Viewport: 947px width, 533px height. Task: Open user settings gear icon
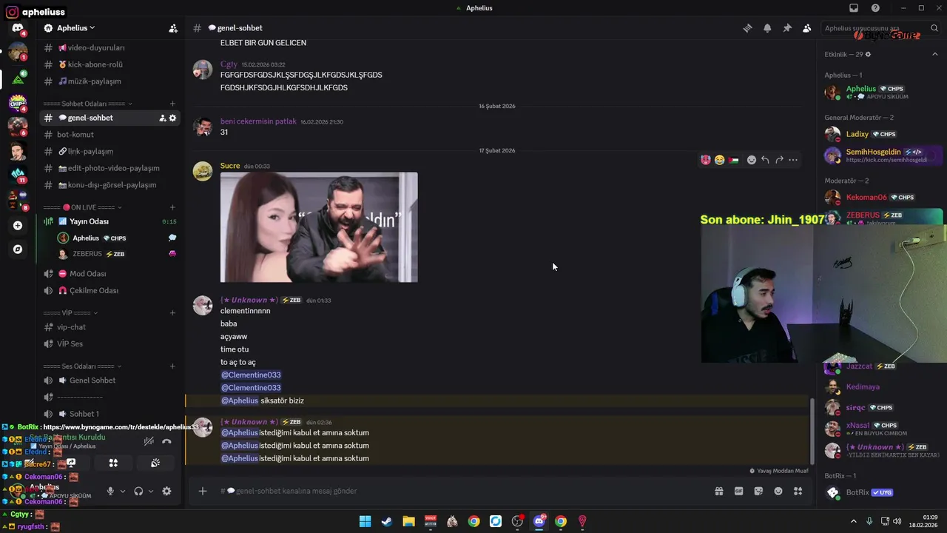[166, 491]
